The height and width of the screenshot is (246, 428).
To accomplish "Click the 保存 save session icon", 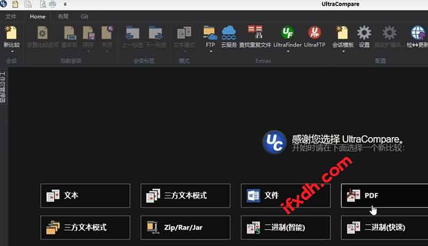I will tap(88, 33).
